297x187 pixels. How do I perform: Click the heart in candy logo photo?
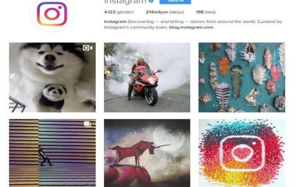click(243, 152)
